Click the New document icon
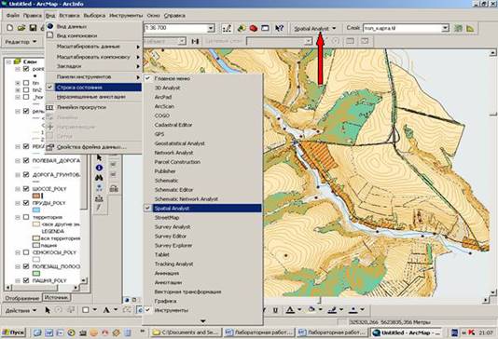The height and width of the screenshot is (339, 498). [x=10, y=28]
